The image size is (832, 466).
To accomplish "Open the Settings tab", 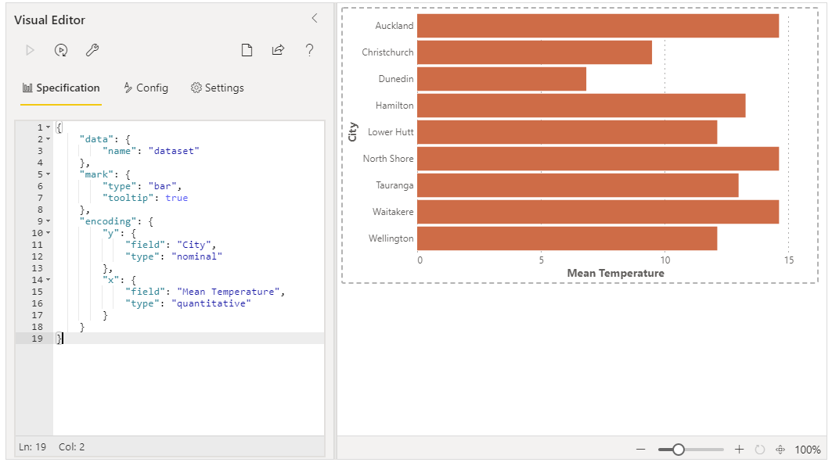I will [218, 88].
